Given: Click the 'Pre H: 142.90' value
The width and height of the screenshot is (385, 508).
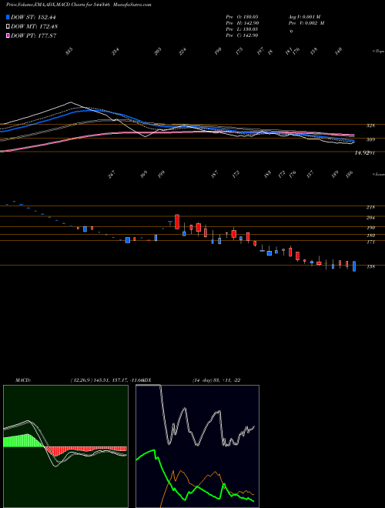Looking at the screenshot, I should [x=243, y=23].
